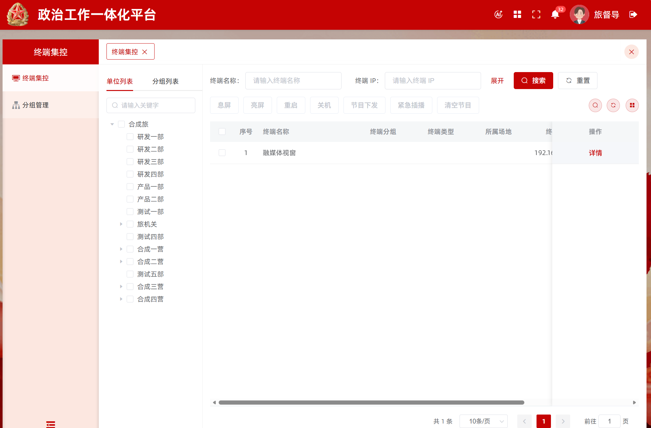
Task: Toggle select-all checkbox in table header
Action: point(222,132)
